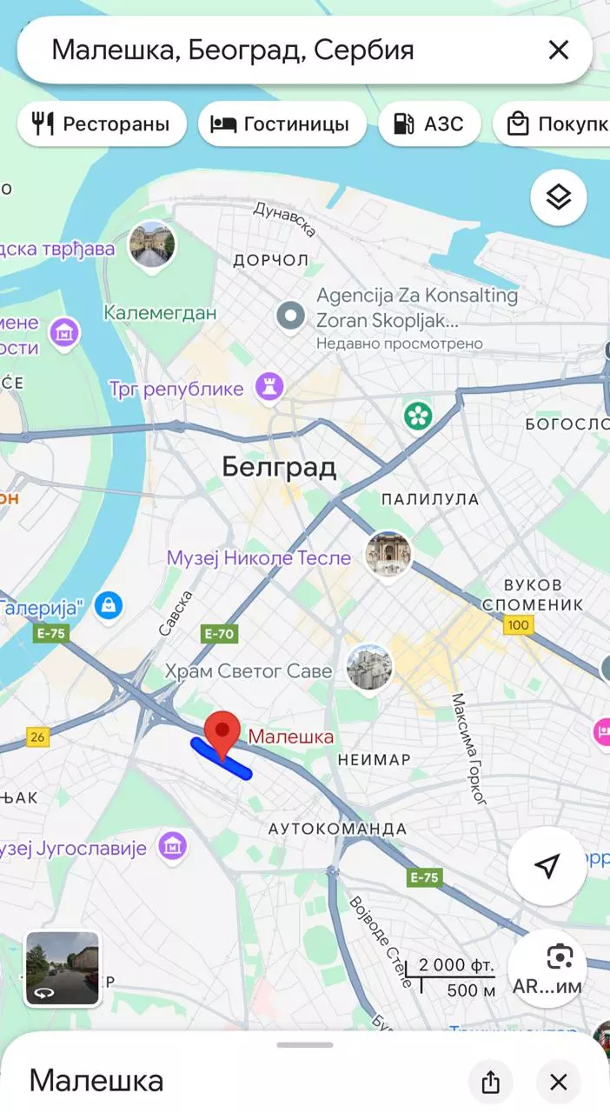This screenshot has width=610, height=1113.
Task: Clear the search field with X
Action: 558,50
